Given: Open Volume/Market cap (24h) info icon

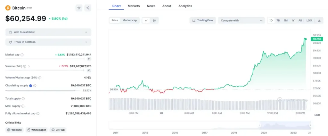Looking at the screenshot, I should click(x=40, y=78).
